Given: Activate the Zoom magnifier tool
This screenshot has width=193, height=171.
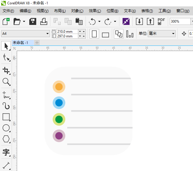Looking at the screenshot, I should [6, 82].
